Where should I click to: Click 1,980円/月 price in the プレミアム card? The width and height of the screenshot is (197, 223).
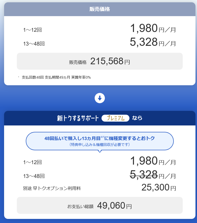(153, 161)
